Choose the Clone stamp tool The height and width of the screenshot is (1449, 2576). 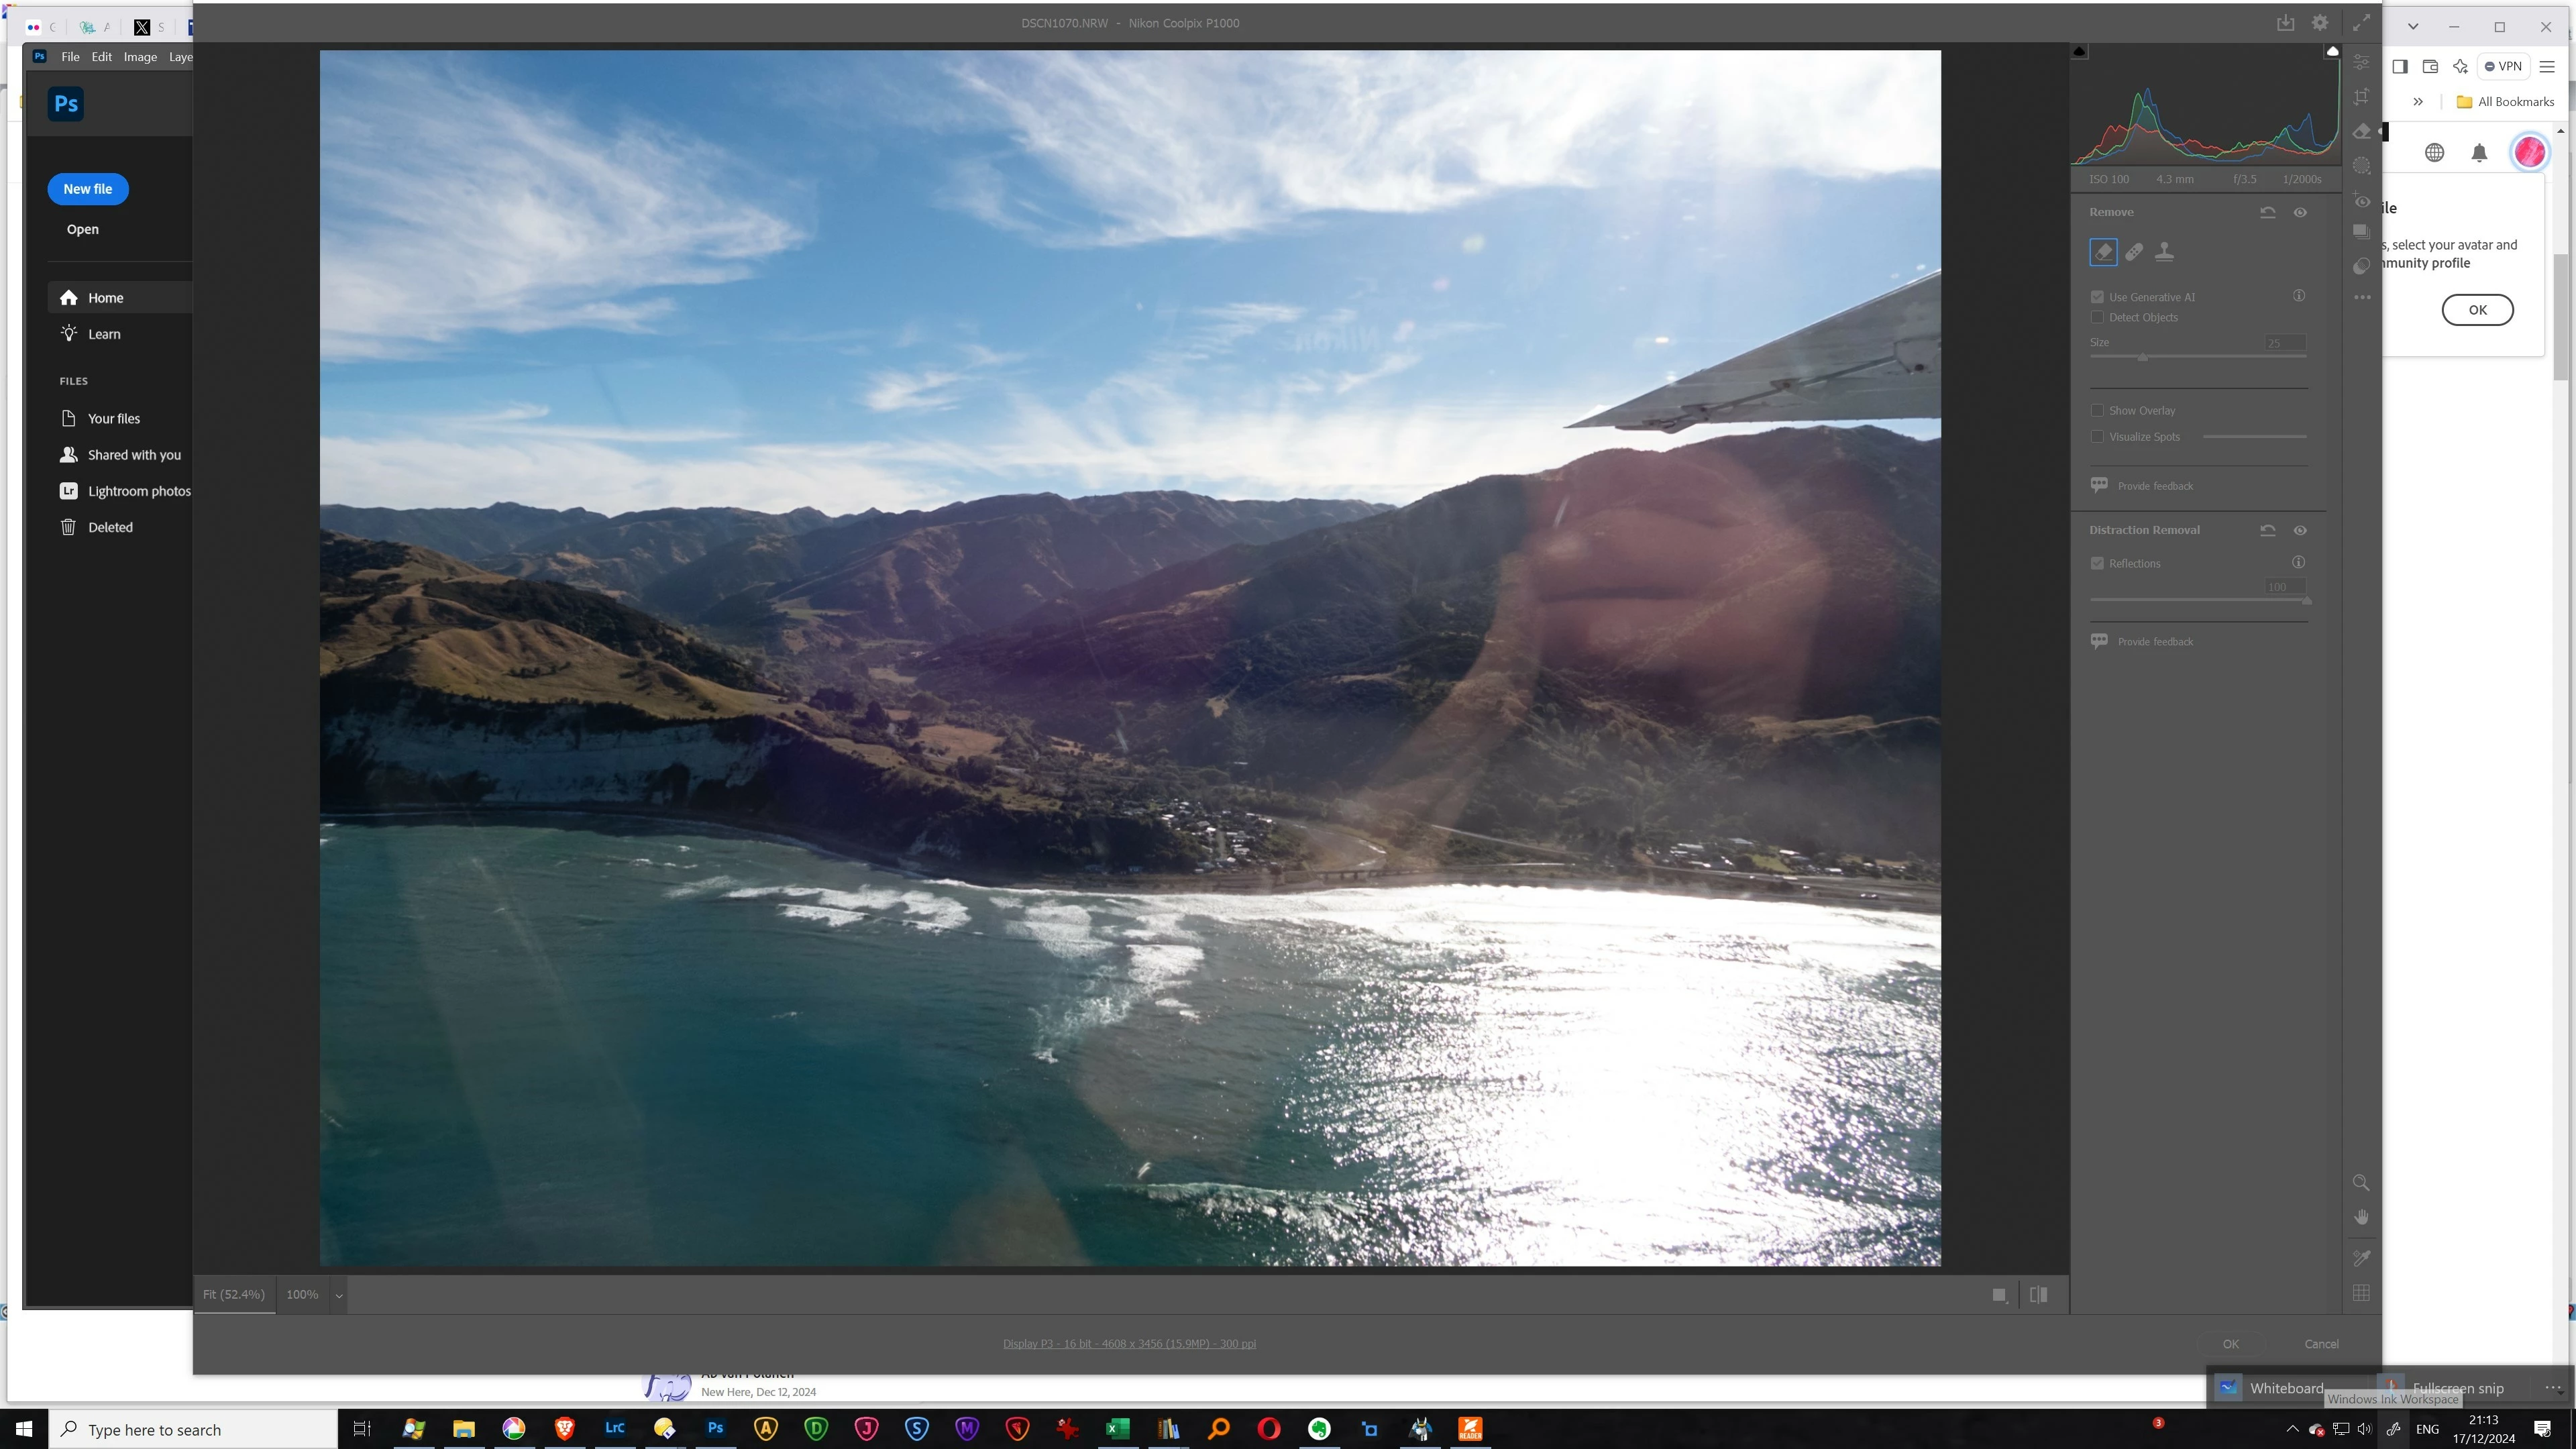coord(2164,252)
